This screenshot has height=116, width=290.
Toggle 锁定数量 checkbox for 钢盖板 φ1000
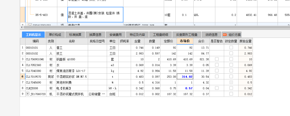pyautogui.click(x=231, y=59)
